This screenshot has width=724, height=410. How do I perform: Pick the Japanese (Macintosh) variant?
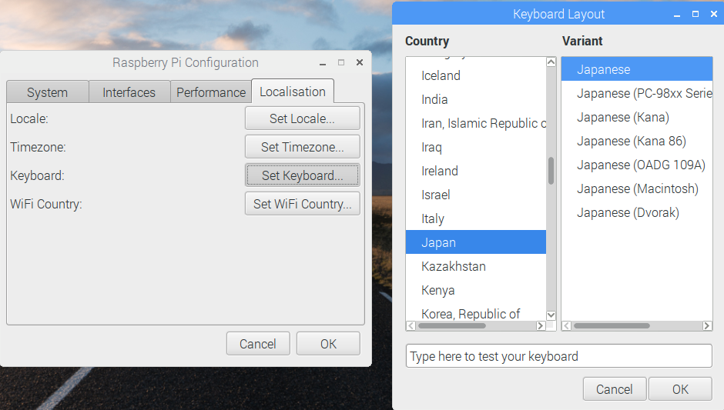[x=637, y=188]
